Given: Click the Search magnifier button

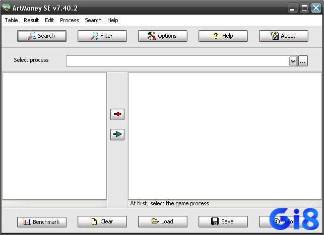Looking at the screenshot, I should click(42, 36).
